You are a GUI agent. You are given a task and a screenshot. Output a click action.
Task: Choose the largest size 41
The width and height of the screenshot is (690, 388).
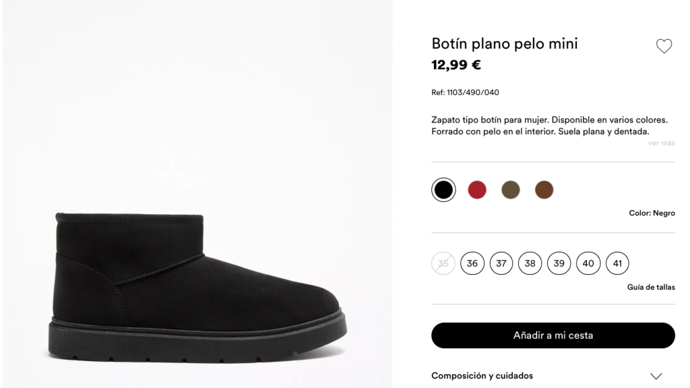point(617,263)
